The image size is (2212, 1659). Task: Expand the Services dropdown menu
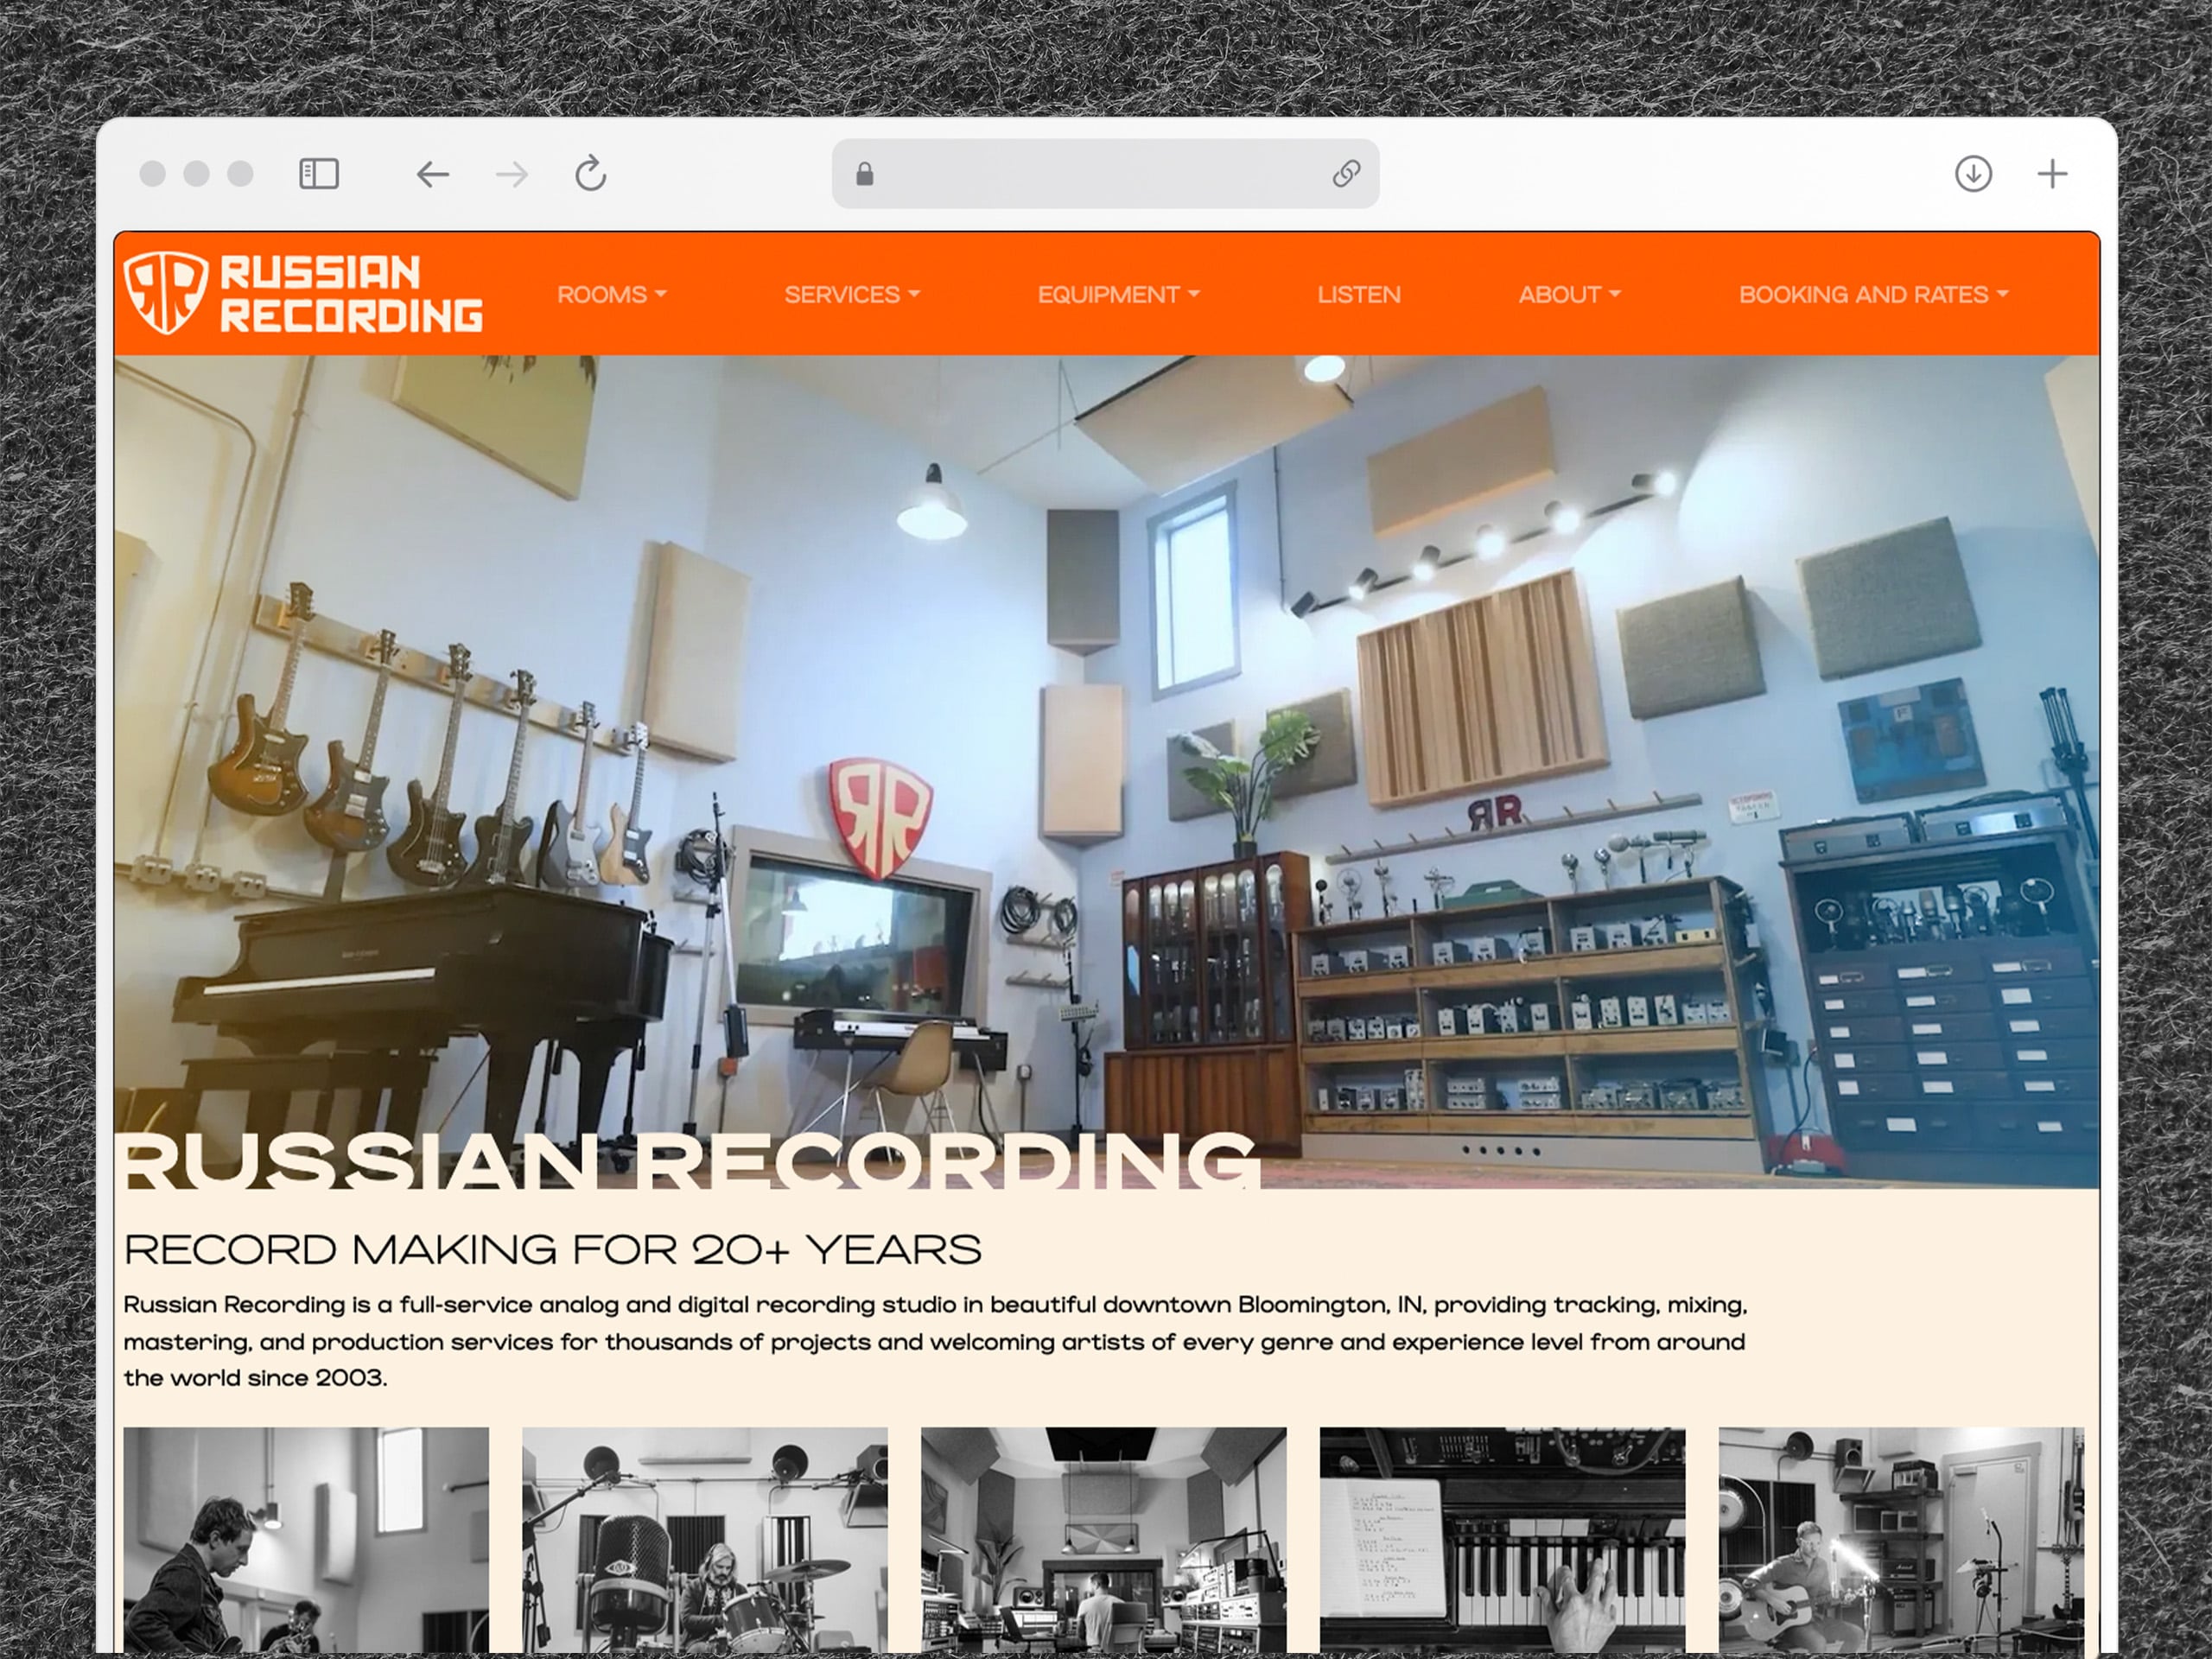pos(851,295)
